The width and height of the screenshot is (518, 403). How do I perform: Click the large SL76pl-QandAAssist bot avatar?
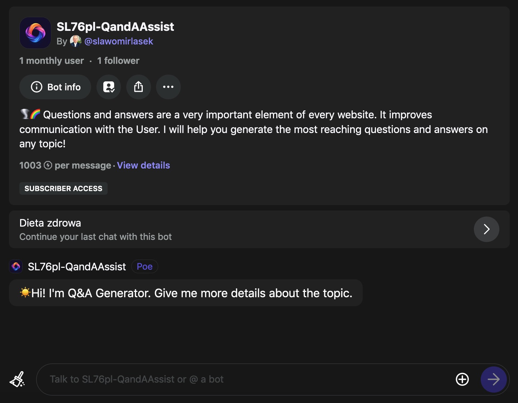tap(35, 33)
